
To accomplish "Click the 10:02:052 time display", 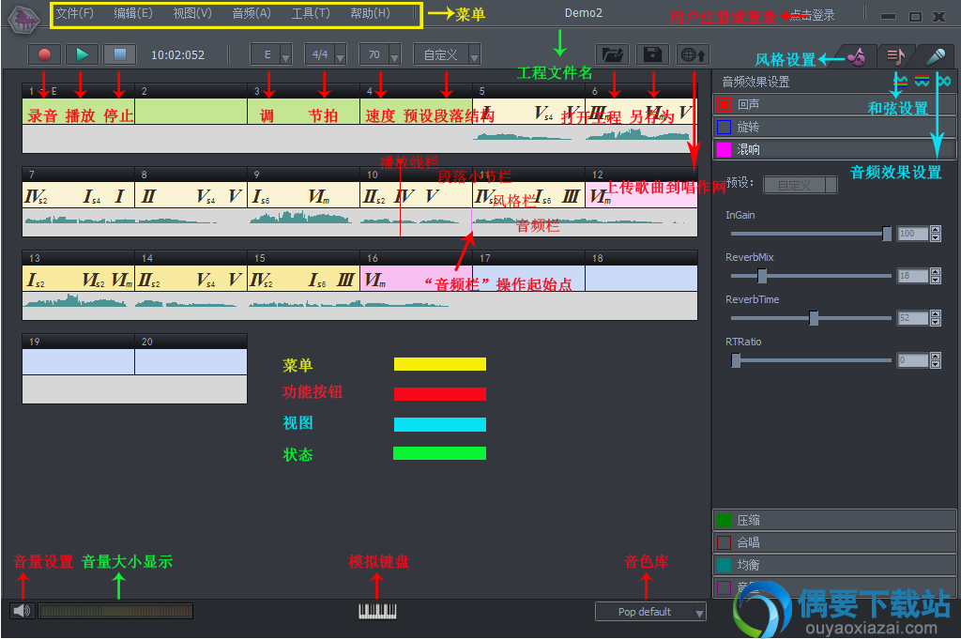I will click(x=177, y=55).
